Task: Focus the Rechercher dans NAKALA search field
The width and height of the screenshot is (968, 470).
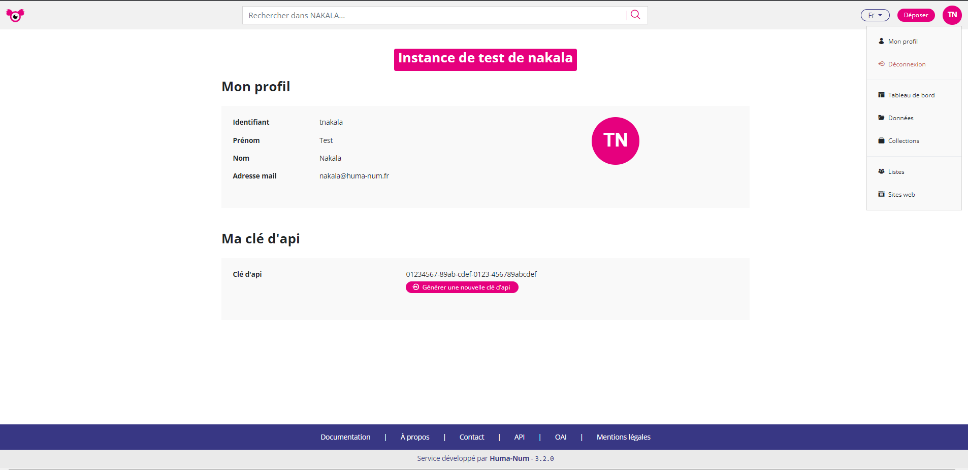Action: tap(434, 16)
